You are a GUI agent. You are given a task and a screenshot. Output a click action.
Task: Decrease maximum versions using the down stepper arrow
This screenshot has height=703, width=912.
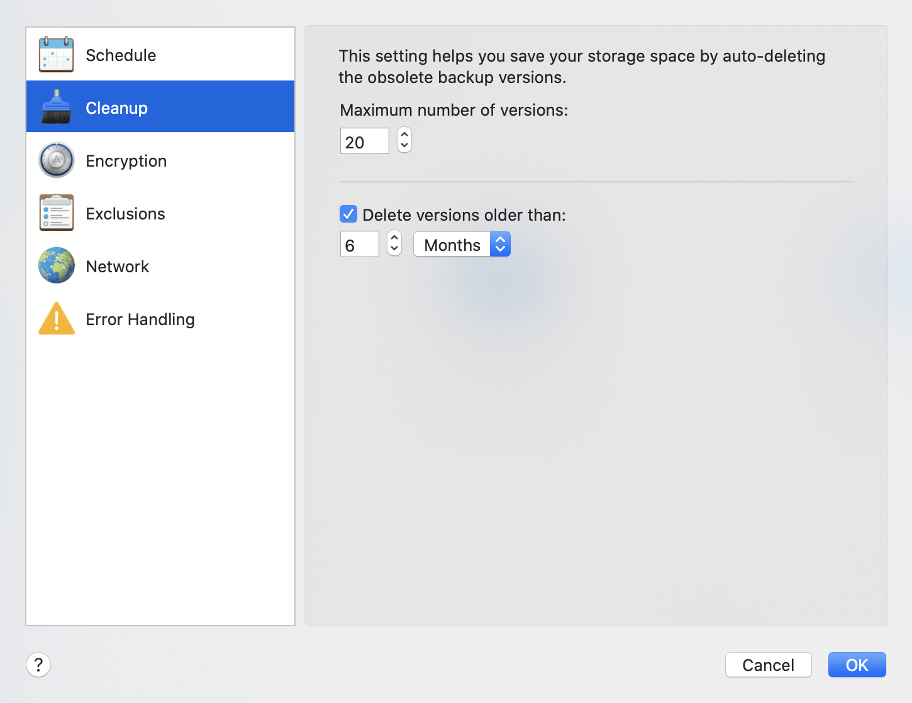(x=404, y=145)
